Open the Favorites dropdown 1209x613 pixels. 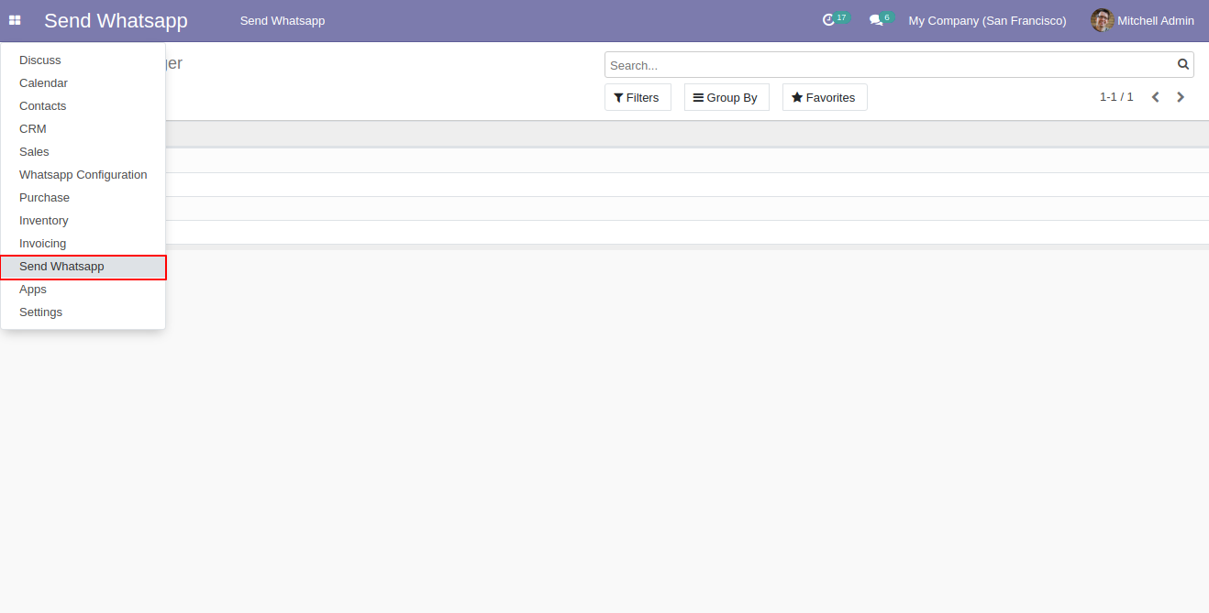click(x=825, y=97)
